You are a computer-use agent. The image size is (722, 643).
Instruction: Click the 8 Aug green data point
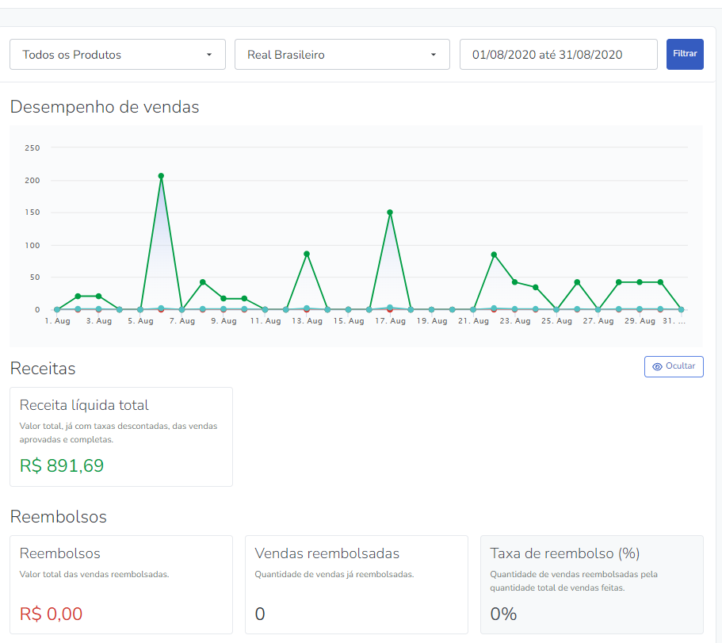pyautogui.click(x=203, y=282)
